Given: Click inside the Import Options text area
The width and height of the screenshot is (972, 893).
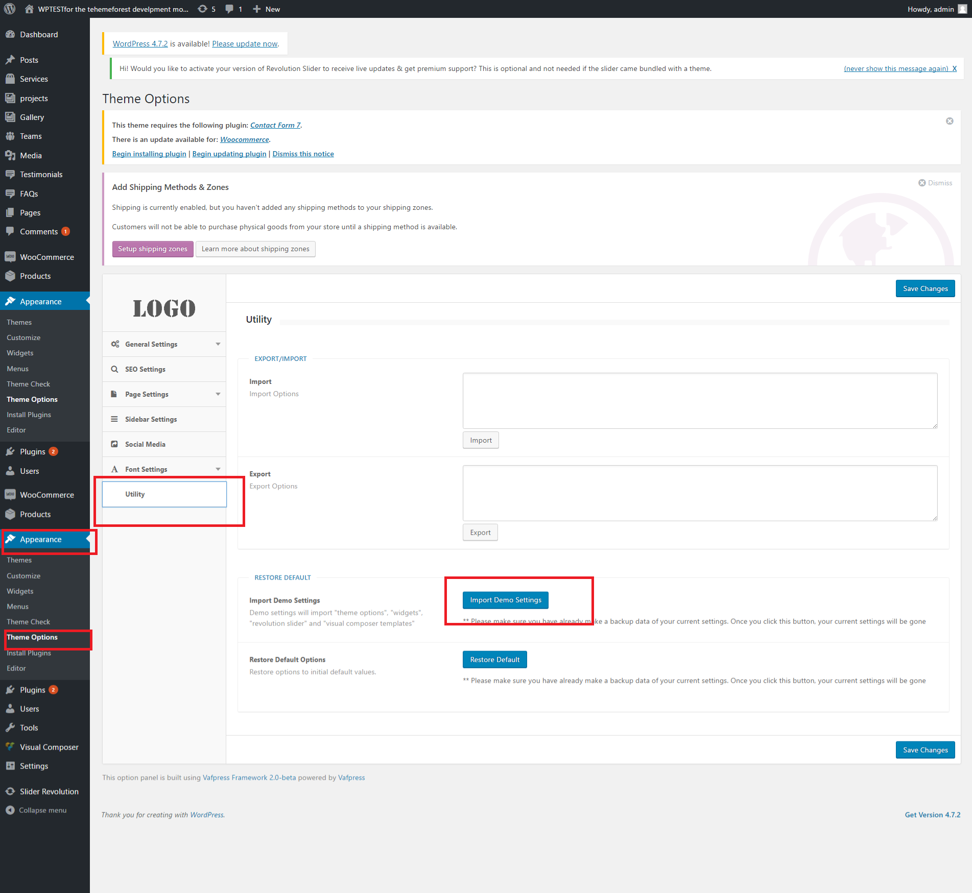Looking at the screenshot, I should click(x=700, y=401).
